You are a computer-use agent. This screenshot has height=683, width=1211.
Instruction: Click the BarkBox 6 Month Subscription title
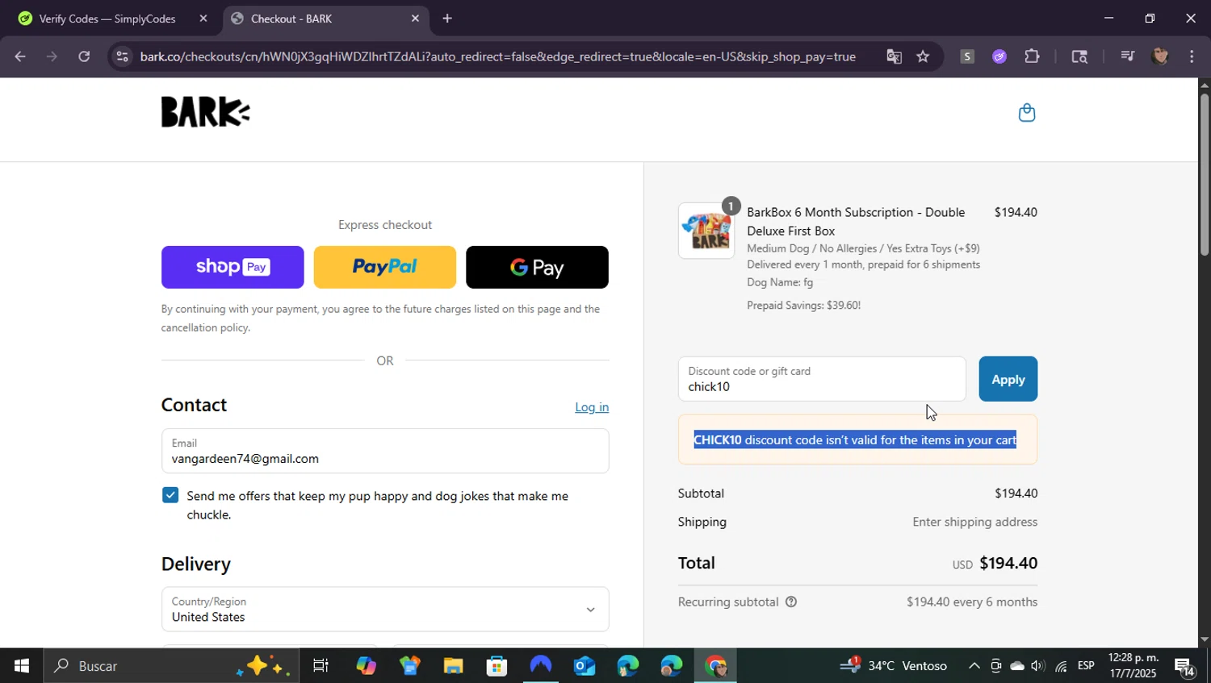coord(856,221)
